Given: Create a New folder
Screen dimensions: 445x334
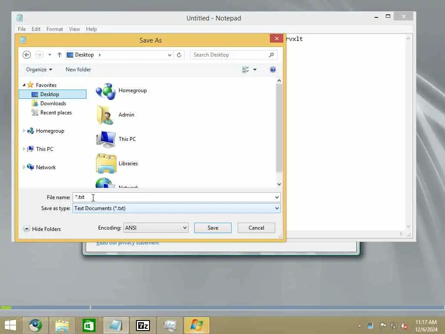Looking at the screenshot, I should (x=78, y=70).
